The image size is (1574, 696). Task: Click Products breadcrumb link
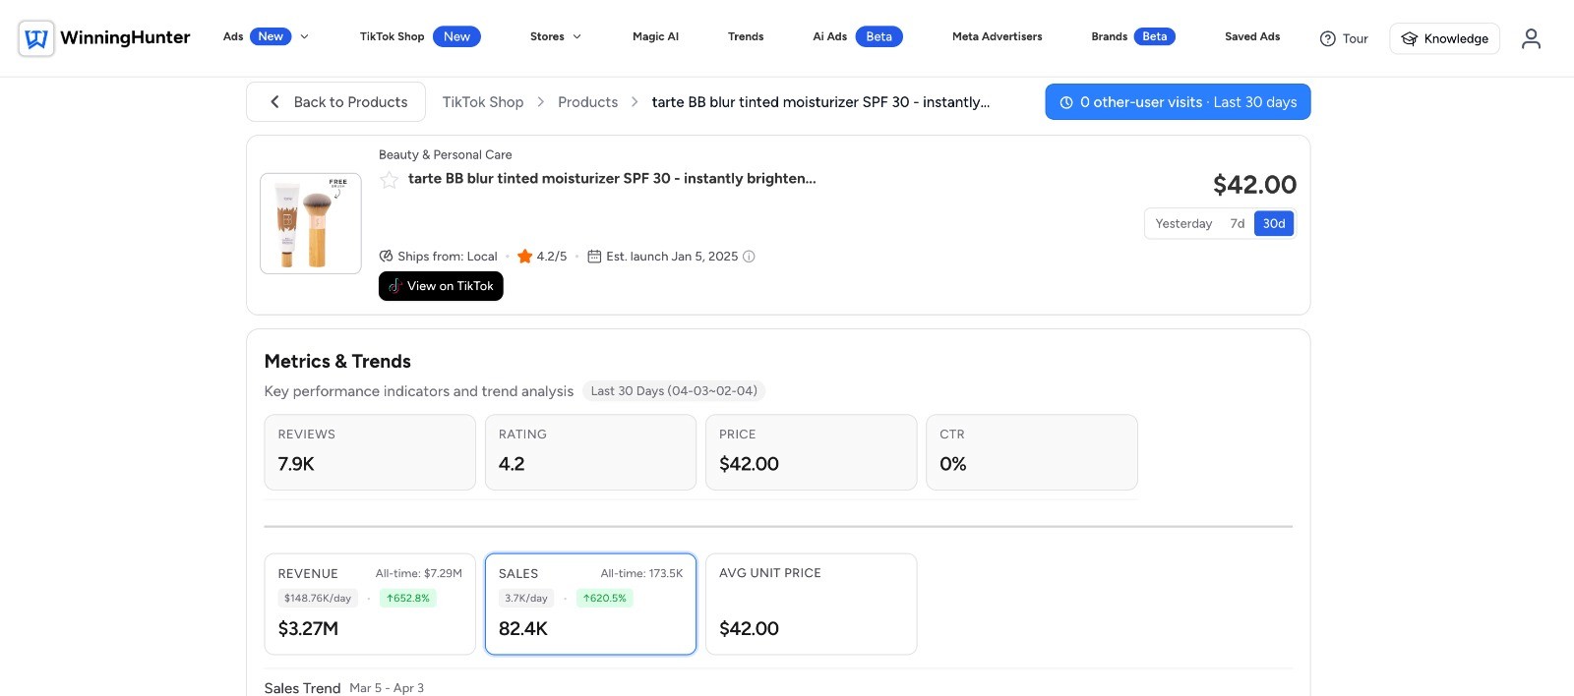click(587, 102)
